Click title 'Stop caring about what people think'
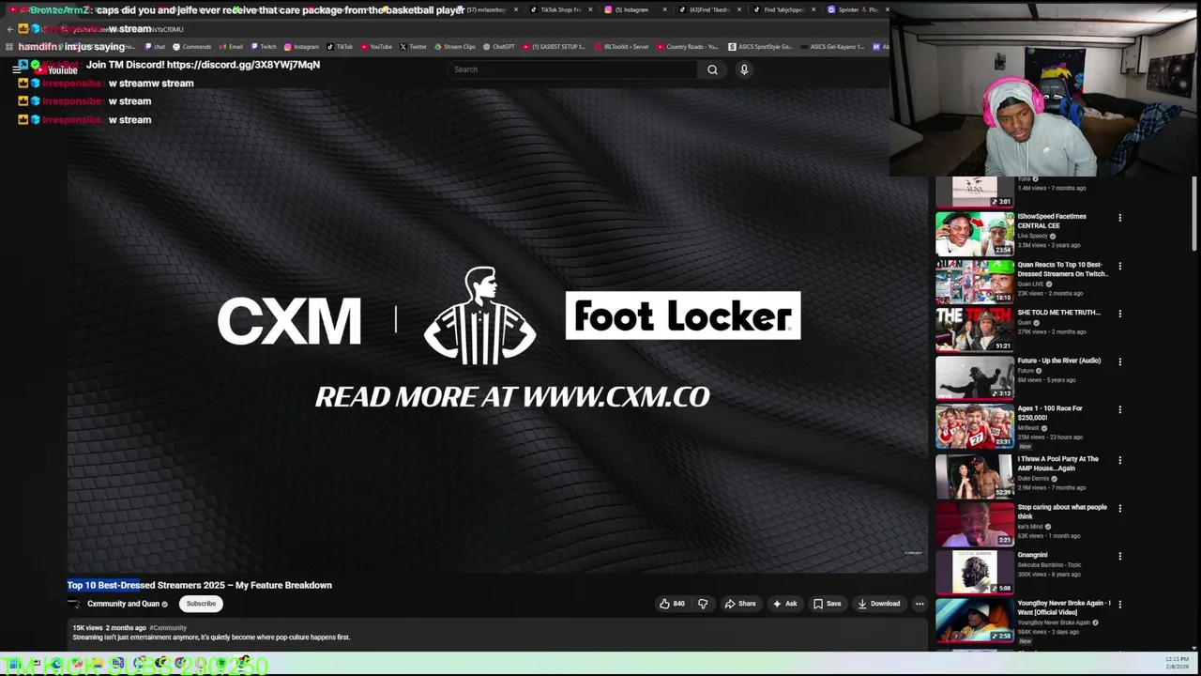The height and width of the screenshot is (676, 1201). click(1062, 512)
